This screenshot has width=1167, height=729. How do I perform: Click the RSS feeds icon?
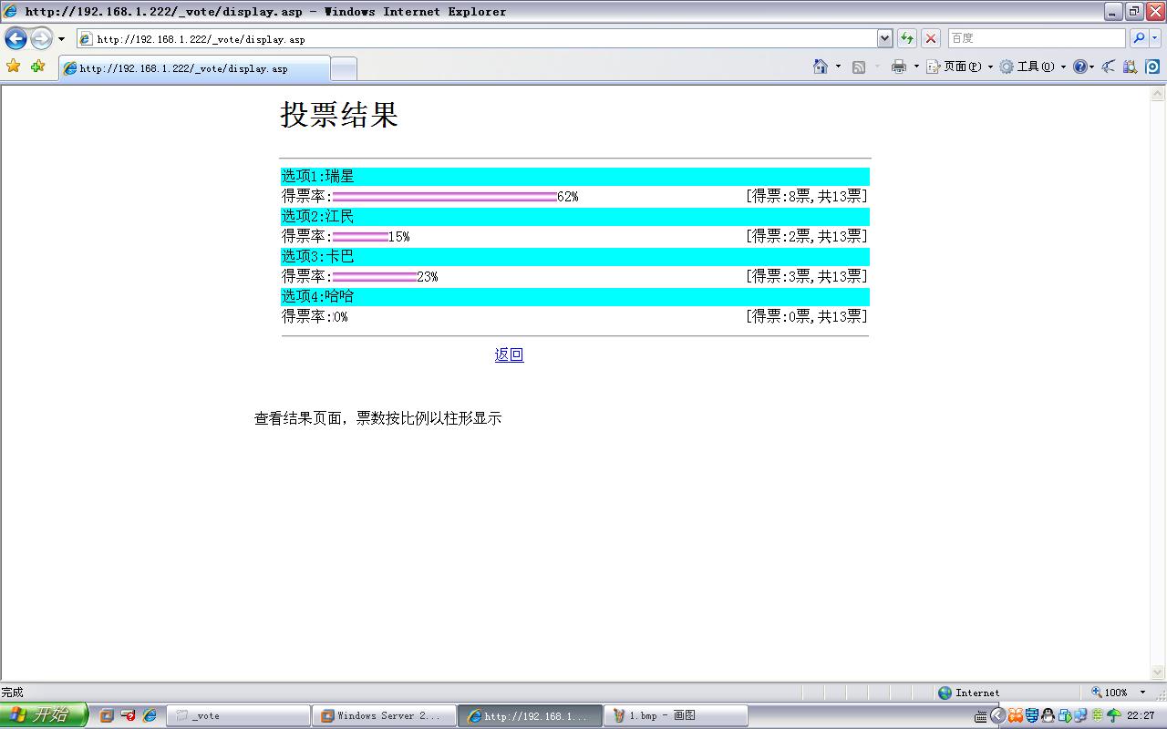pos(858,67)
